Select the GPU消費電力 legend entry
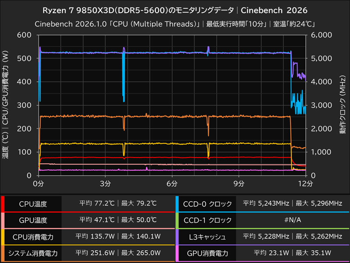The image size is (350, 263). [x=206, y=252]
